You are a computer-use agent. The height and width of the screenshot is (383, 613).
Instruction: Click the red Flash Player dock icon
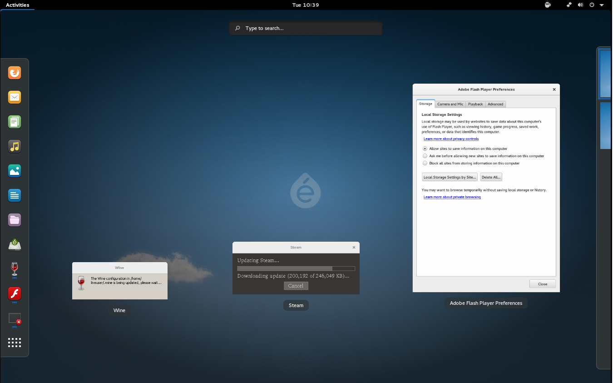pos(15,293)
